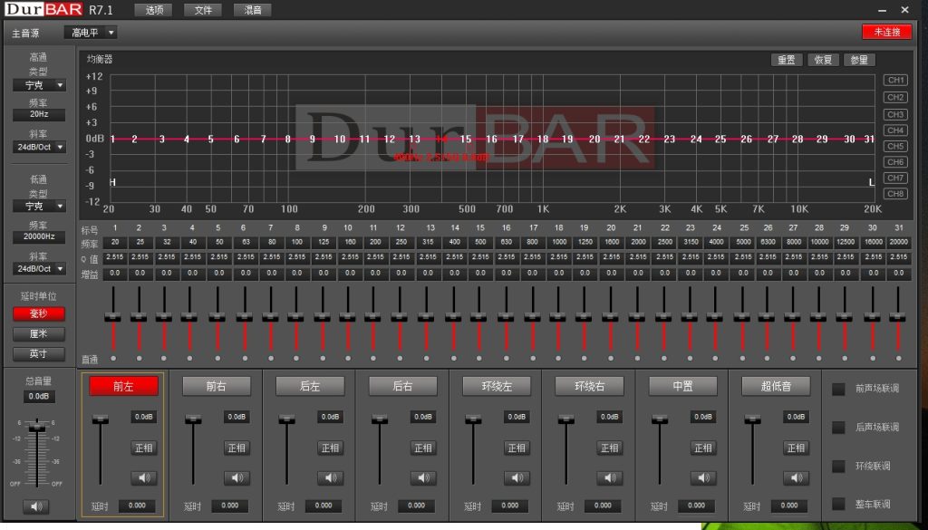Click the EQ gain slider for band 18
Screen dimensions: 928x530
(557, 318)
